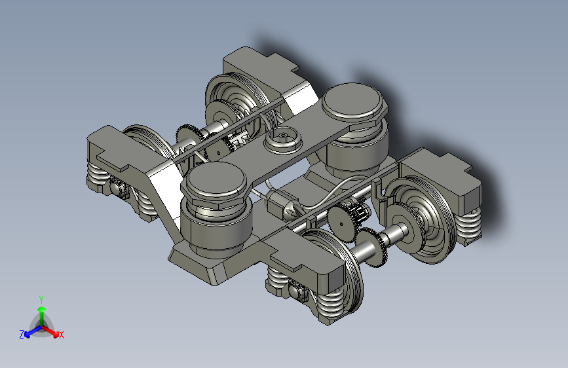Viewport: 568px width, 368px height.
Task: Click the green Y axis arrow of the triad
Action: pyautogui.click(x=42, y=315)
